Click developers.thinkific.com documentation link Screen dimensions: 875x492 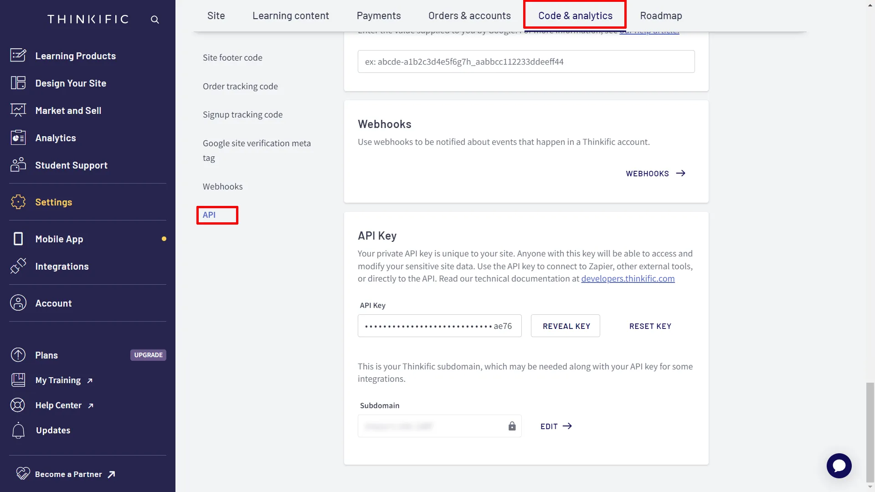pyautogui.click(x=628, y=278)
